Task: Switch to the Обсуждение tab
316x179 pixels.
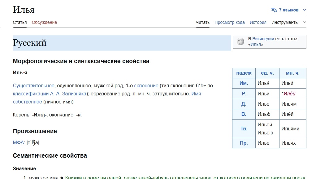Action: tap(44, 22)
